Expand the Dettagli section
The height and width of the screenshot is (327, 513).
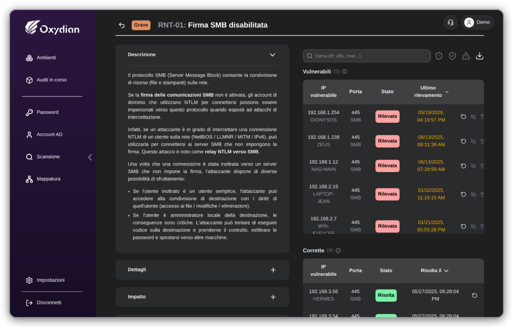tap(273, 270)
